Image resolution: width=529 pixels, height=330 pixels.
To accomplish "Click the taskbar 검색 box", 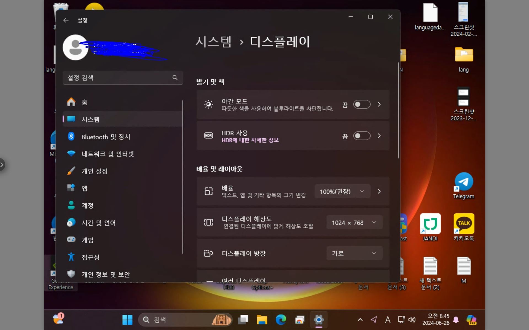I will point(185,320).
